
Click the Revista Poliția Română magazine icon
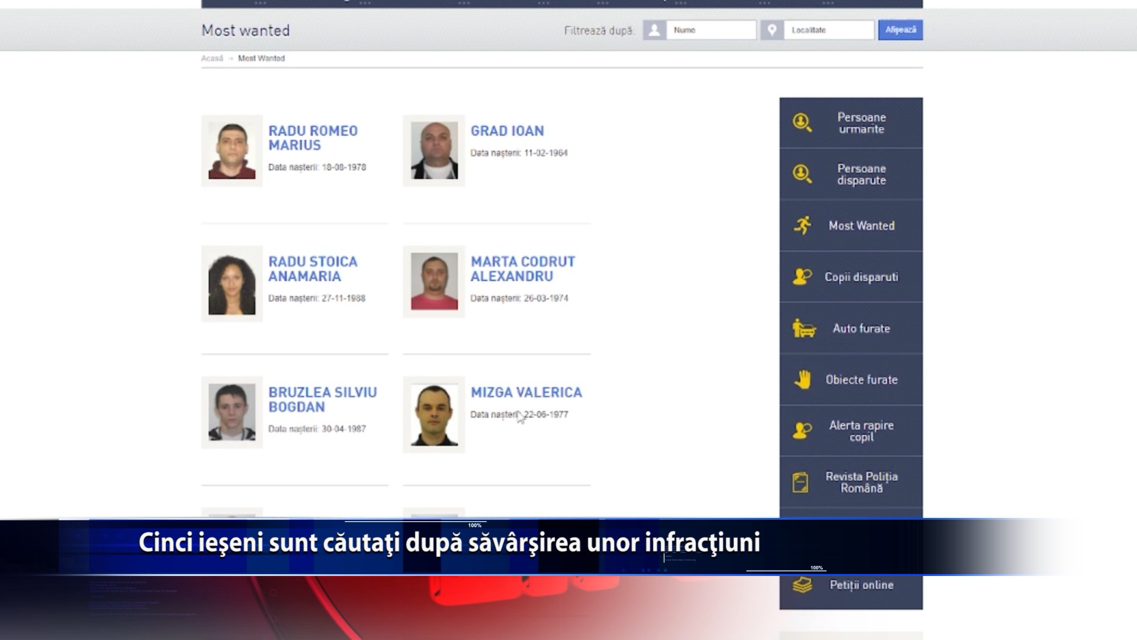pos(800,482)
